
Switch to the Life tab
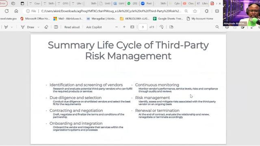click(77, 3)
